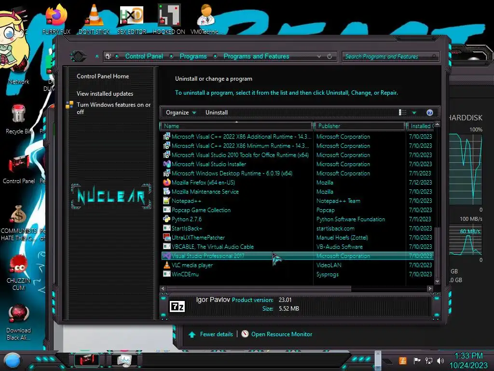The image size is (494, 371).
Task: Open the Download Black Ali desktop icon
Action: point(19,322)
